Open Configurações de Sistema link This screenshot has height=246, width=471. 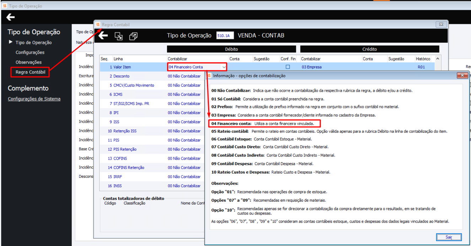tap(34, 99)
